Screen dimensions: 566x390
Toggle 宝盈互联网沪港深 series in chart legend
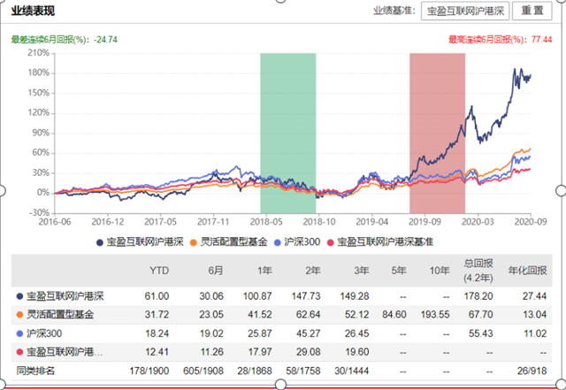(140, 242)
